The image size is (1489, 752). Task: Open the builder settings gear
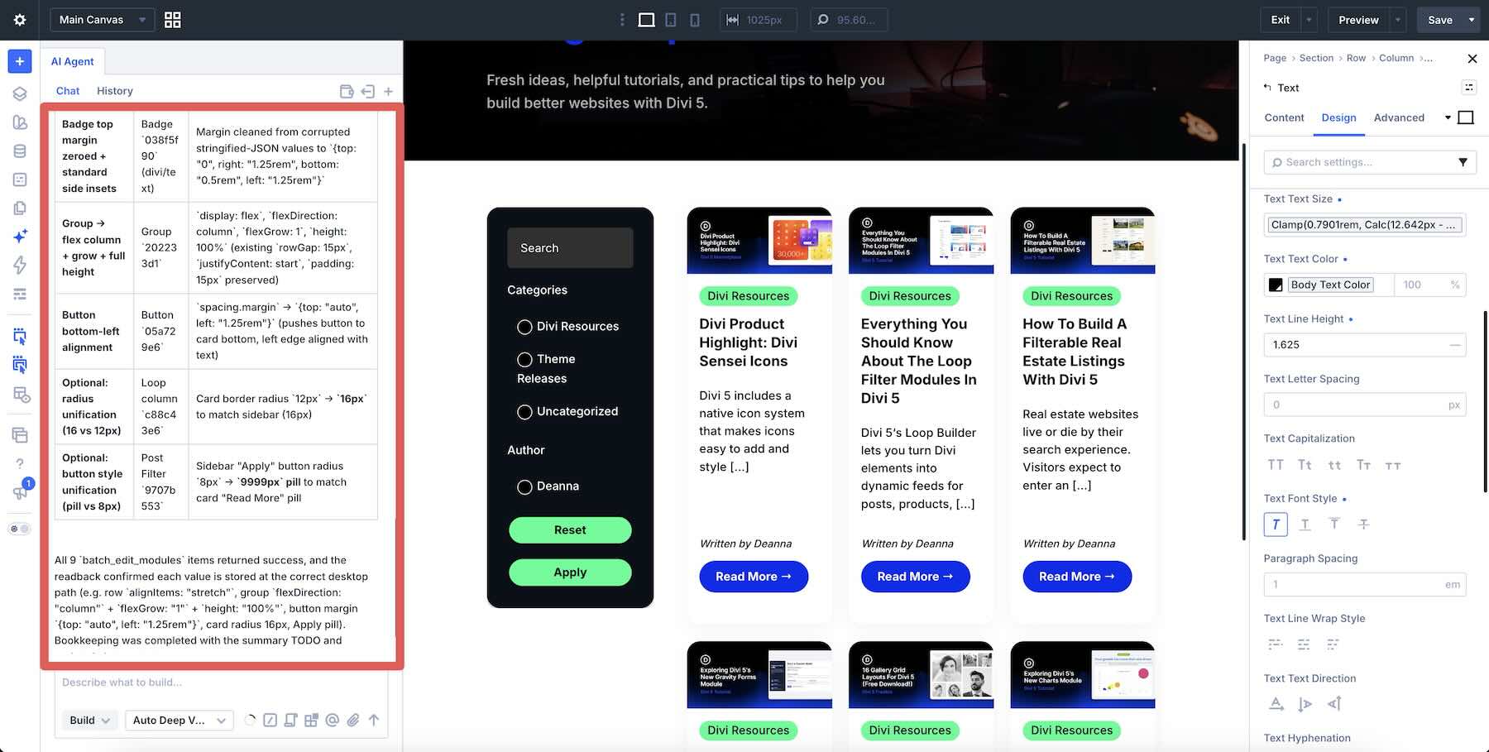pyautogui.click(x=20, y=20)
